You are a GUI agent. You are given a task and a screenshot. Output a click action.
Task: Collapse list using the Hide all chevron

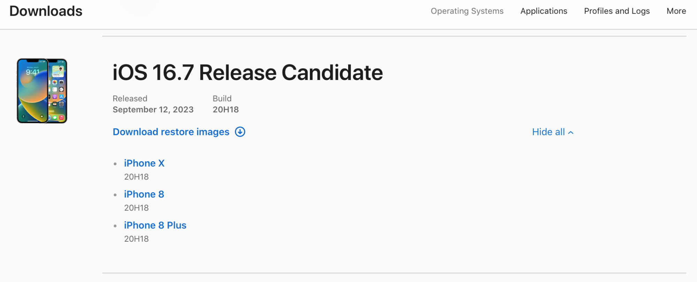571,132
